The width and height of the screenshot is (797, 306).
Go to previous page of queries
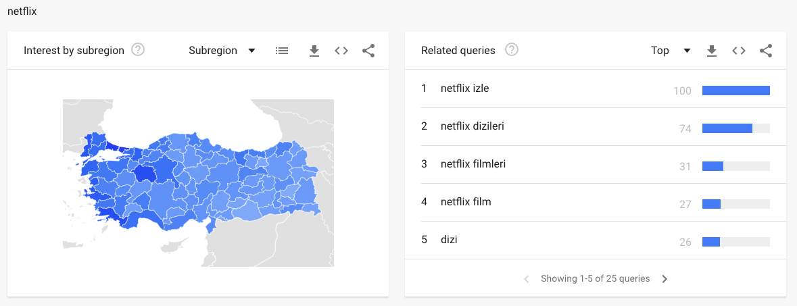(527, 279)
